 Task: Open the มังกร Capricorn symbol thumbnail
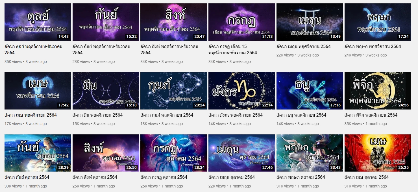[x=242, y=91]
